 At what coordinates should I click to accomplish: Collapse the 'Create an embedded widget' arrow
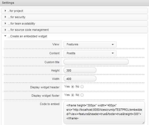(x=5, y=36)
